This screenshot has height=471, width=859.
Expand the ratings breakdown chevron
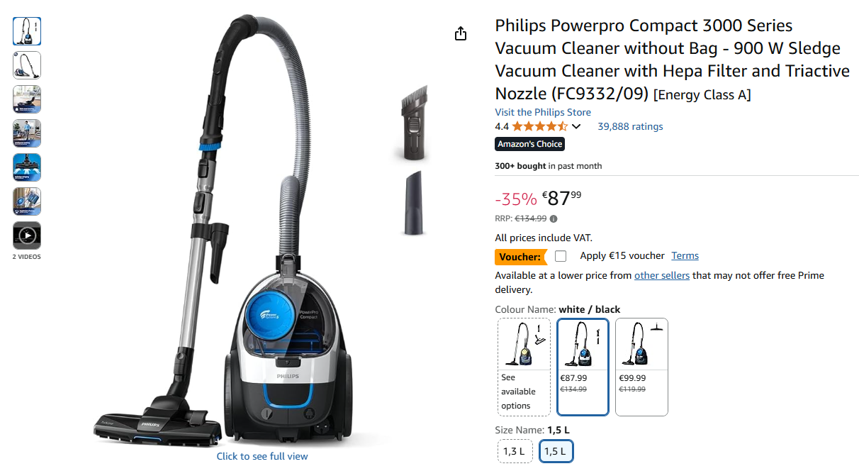pyautogui.click(x=576, y=127)
